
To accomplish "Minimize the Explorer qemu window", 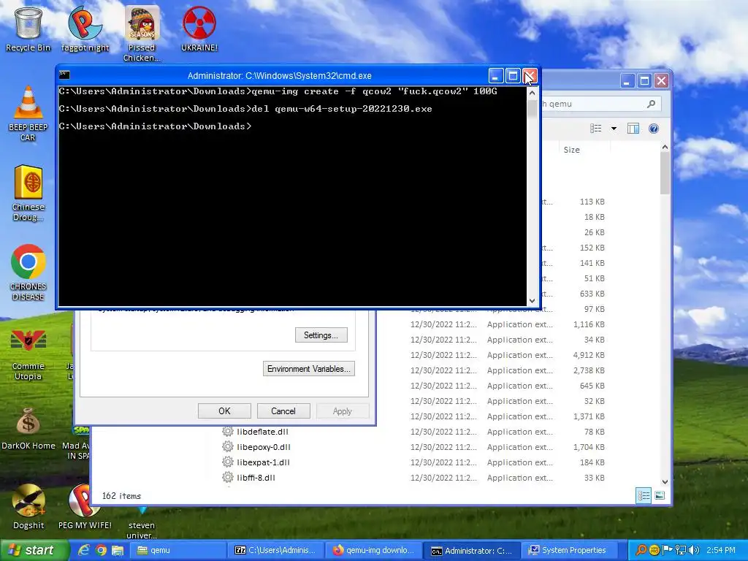I will click(x=627, y=80).
